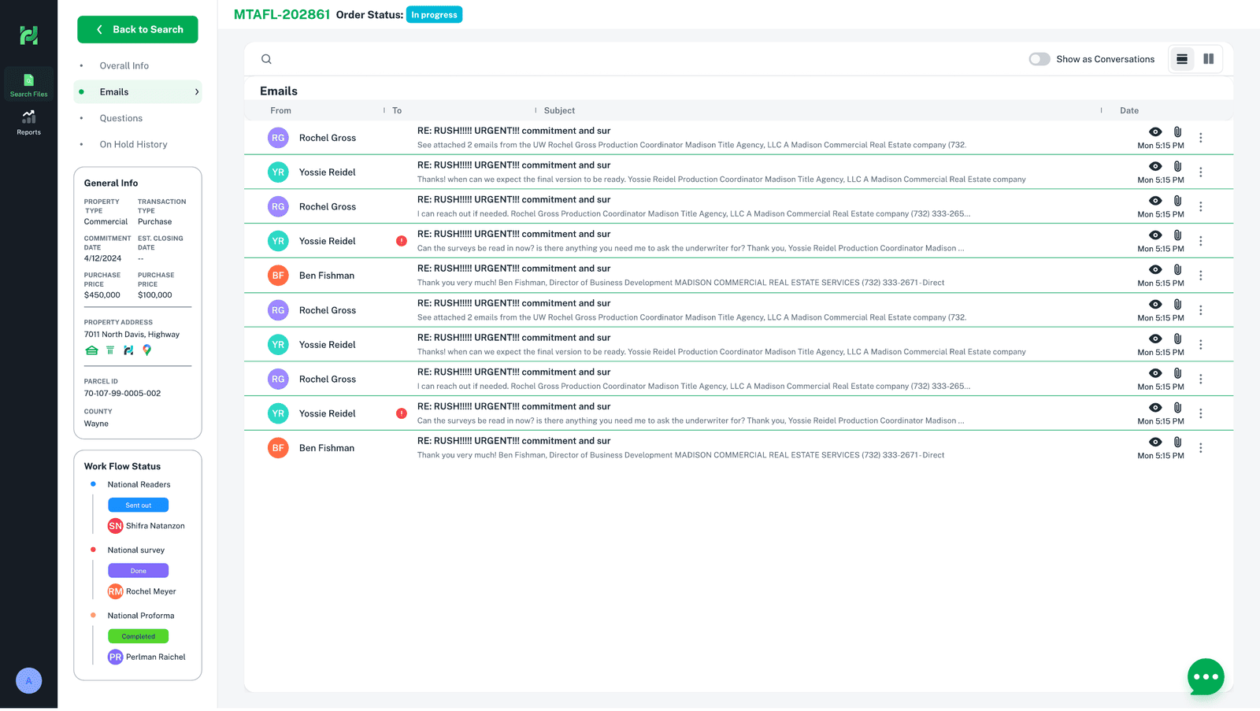
Task: Open the Search Files sidebar icon
Action: pos(28,85)
